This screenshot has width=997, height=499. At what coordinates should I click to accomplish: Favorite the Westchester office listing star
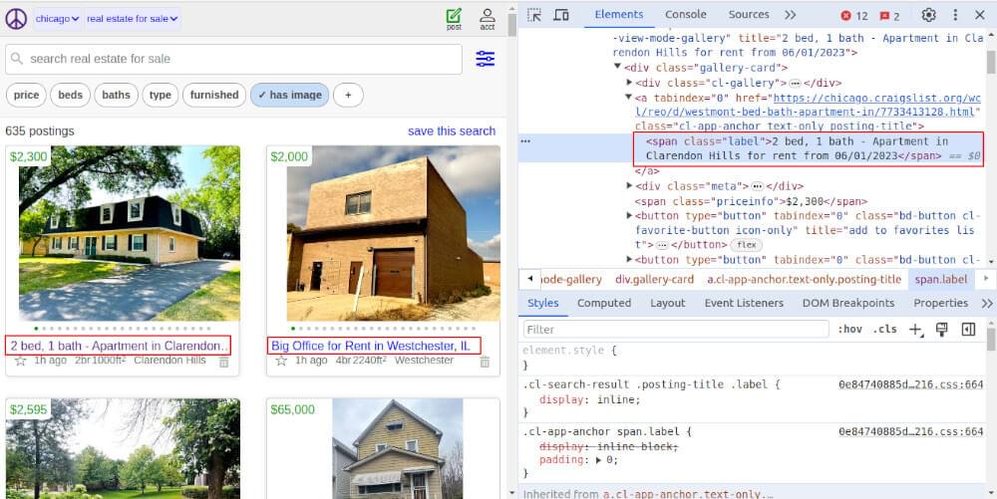pyautogui.click(x=281, y=361)
